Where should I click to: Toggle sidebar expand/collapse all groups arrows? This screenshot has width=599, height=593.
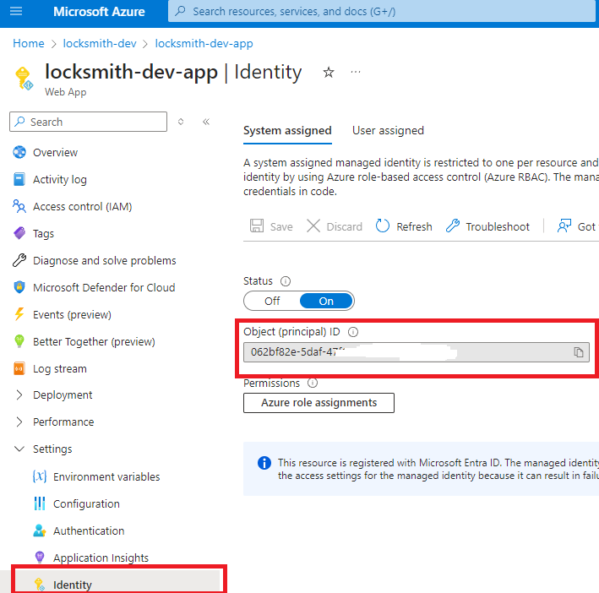coord(181,122)
